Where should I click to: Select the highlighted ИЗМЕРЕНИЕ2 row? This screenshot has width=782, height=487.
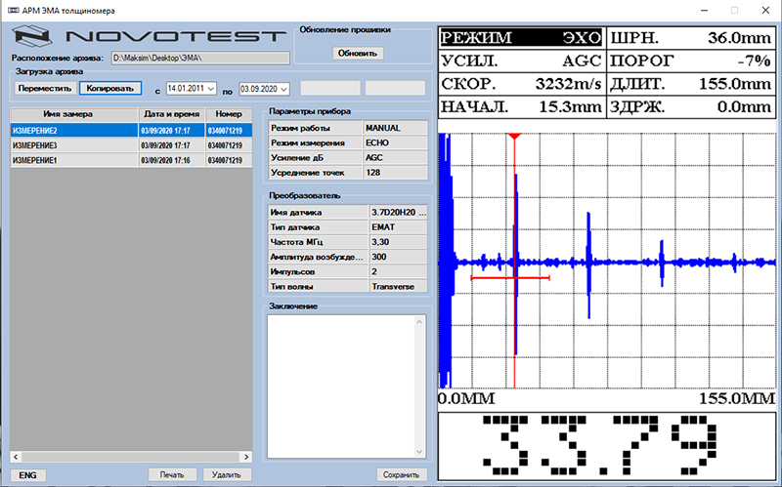tap(68, 130)
